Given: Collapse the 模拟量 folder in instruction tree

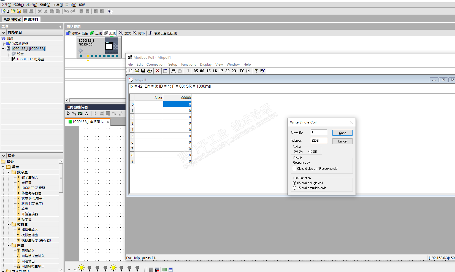Looking at the screenshot, I should pos(9,225).
